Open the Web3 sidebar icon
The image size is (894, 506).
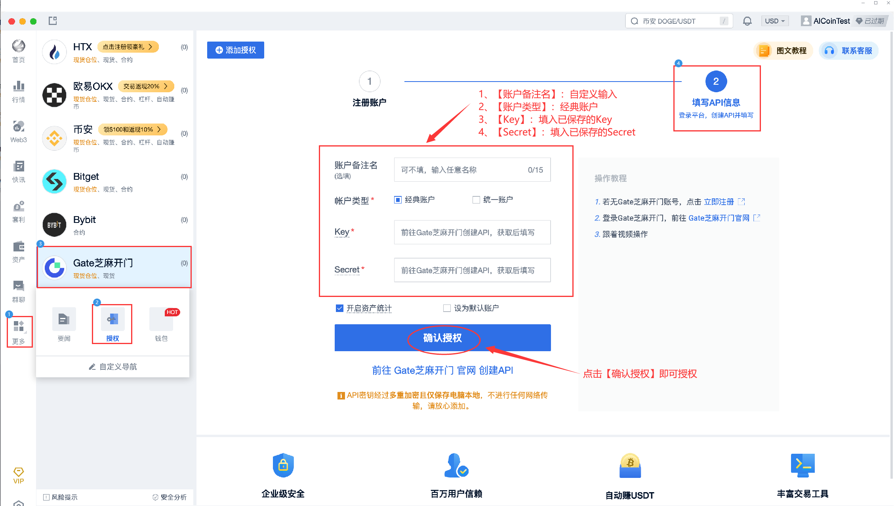19,127
